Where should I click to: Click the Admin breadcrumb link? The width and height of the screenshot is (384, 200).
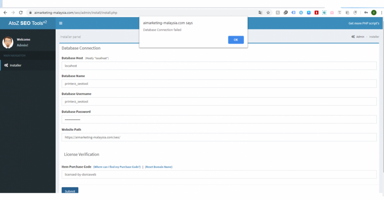tap(360, 37)
